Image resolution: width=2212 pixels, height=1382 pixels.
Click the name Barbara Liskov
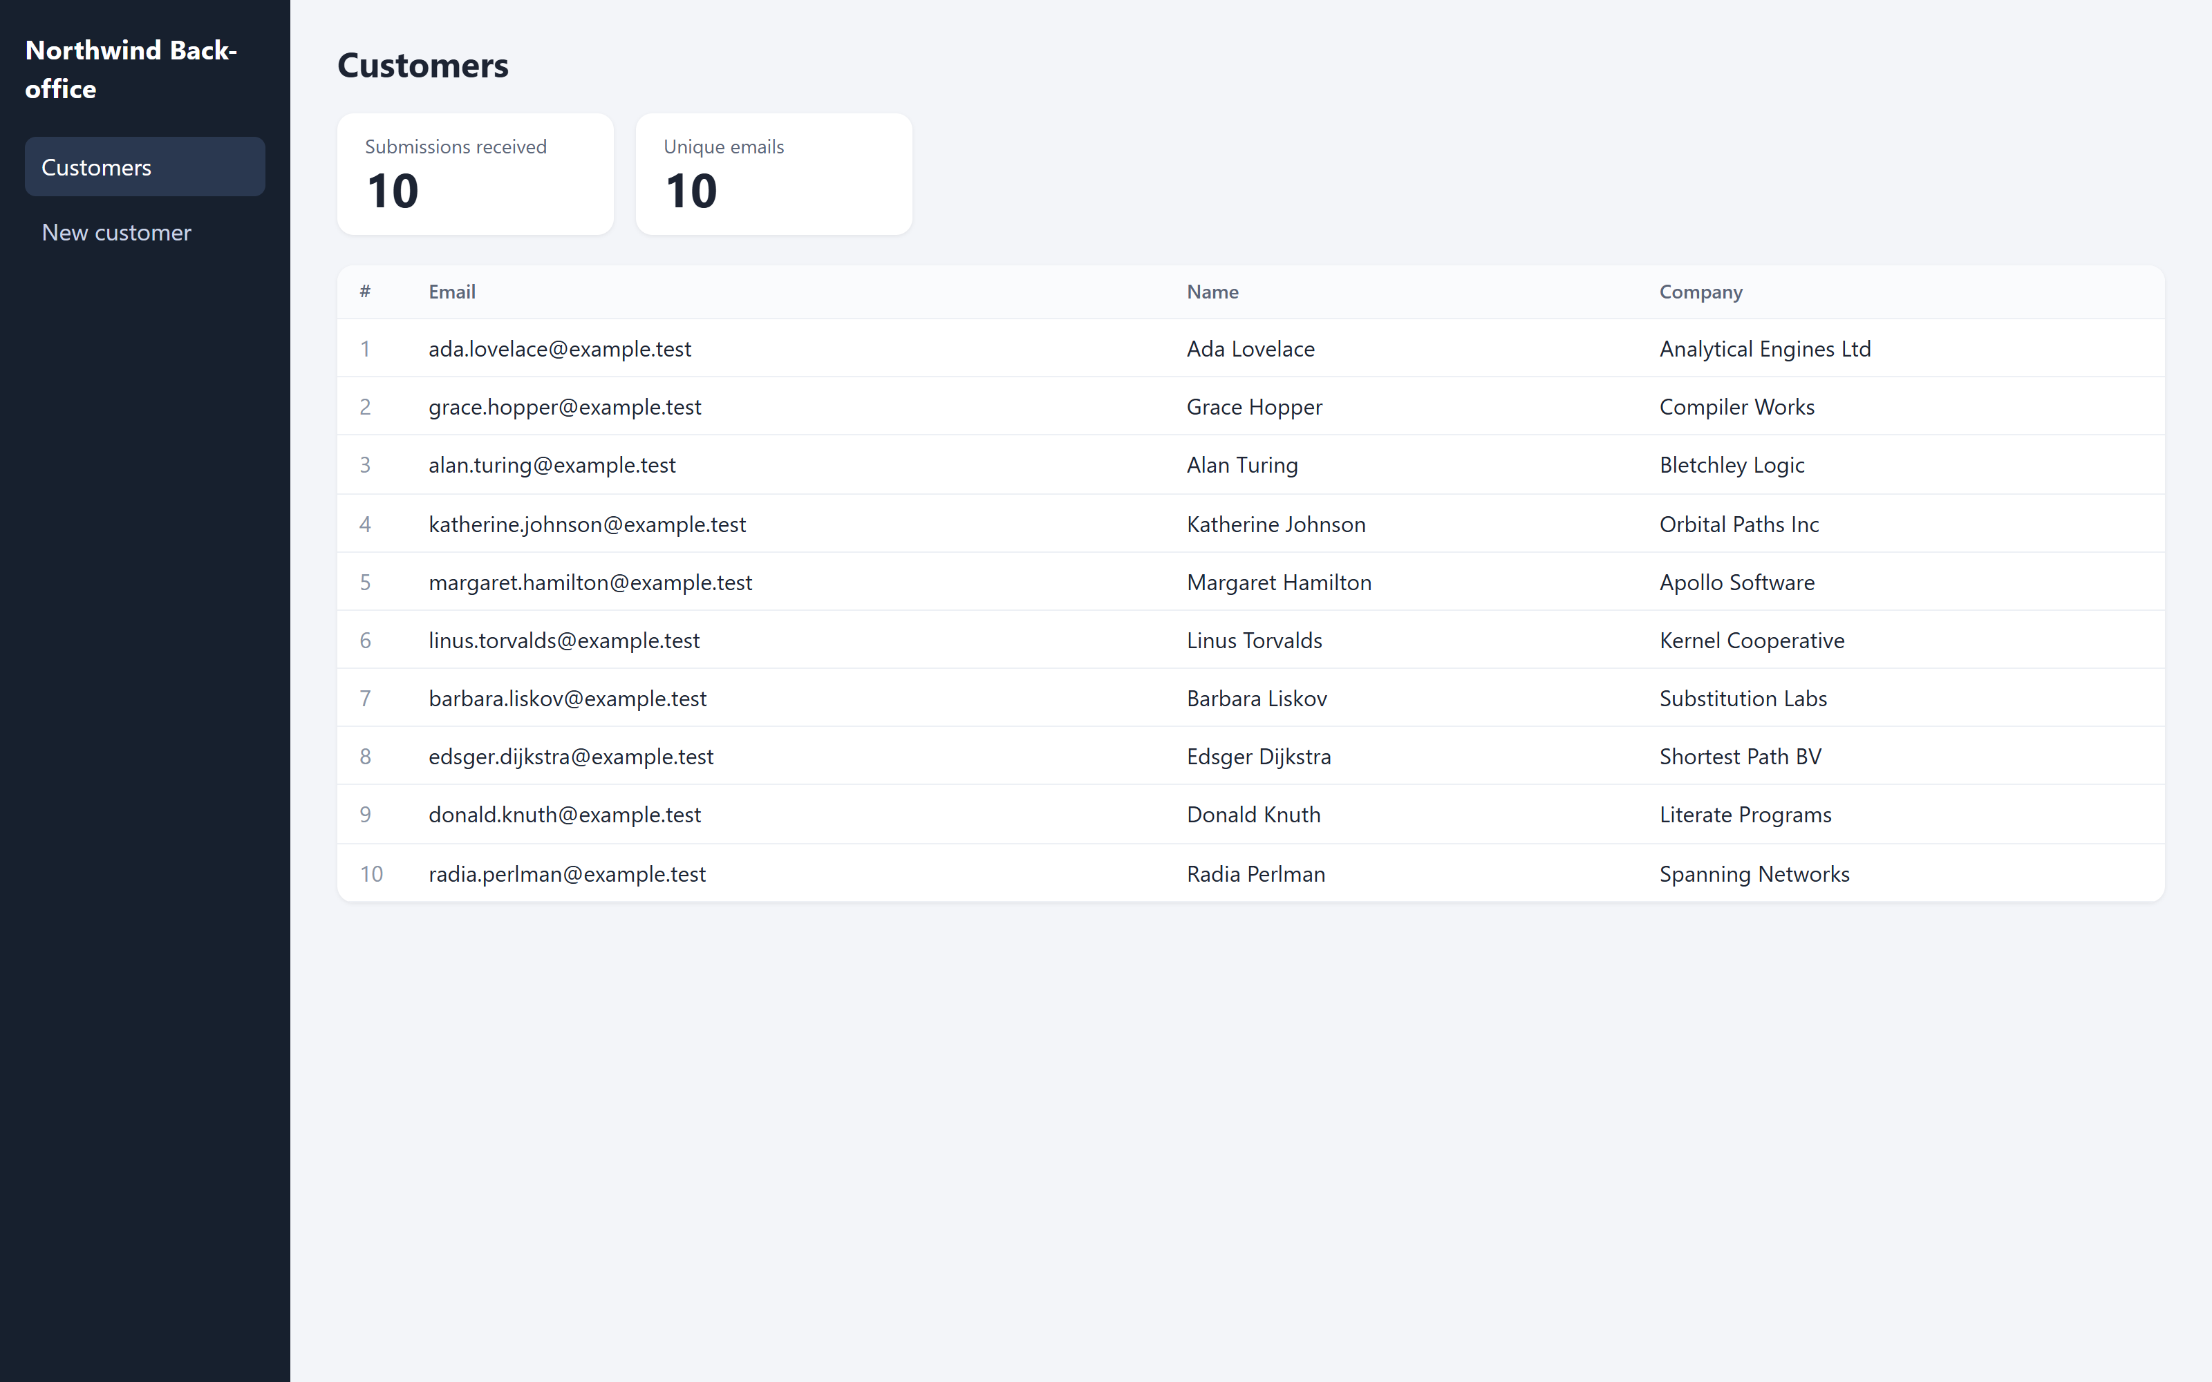click(1257, 699)
